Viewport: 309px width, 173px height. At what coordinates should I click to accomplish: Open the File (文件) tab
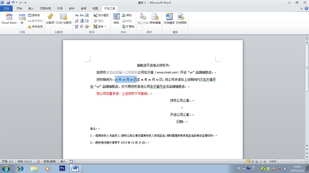click(x=6, y=8)
